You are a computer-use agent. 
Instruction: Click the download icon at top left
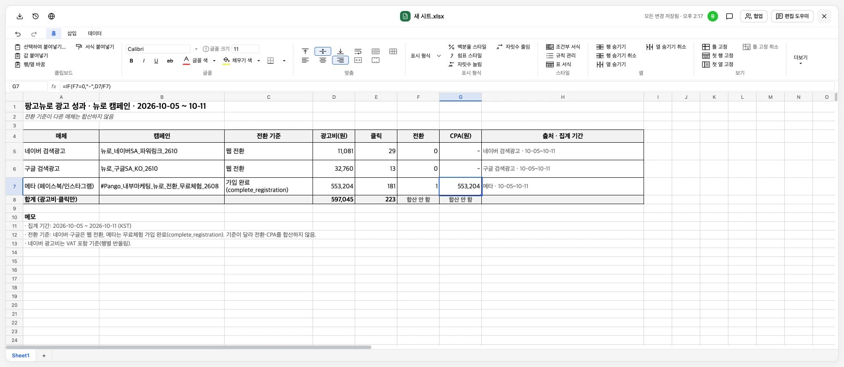pos(20,16)
